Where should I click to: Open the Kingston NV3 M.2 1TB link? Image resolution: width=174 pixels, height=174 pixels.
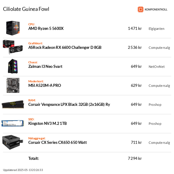click(x=47, y=124)
